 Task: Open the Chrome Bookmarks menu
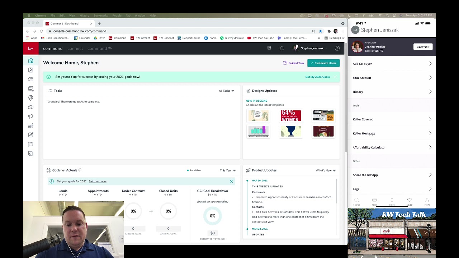tap(100, 15)
